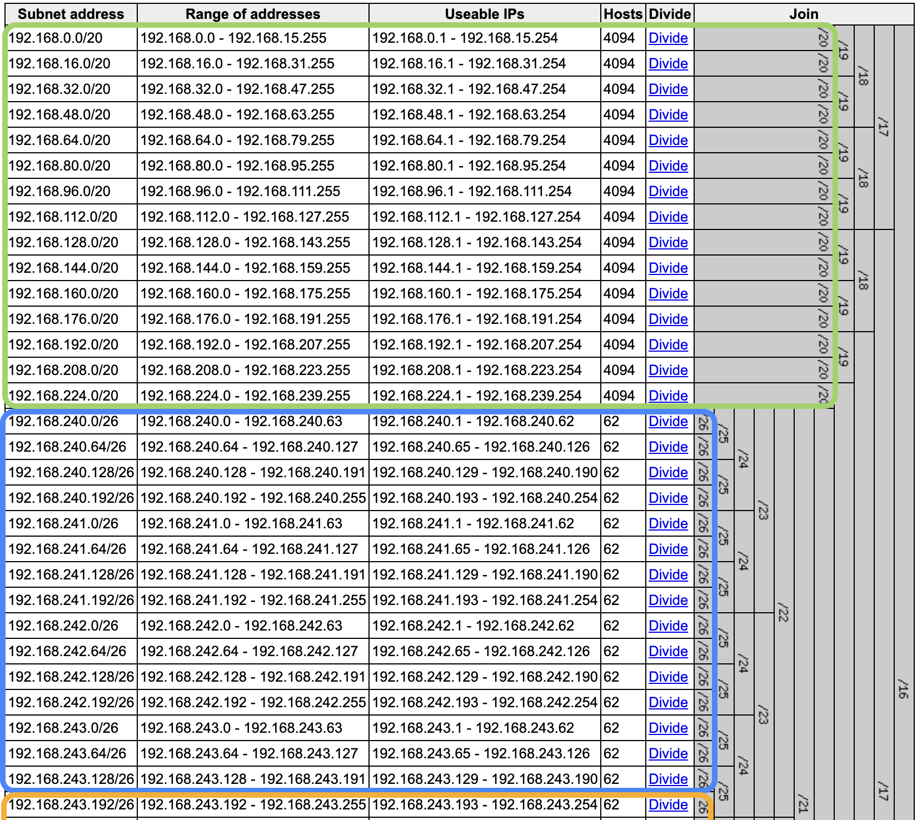
Task: Click useable IPs 192.168.32.1 - 192.168.47.254
Action: (x=485, y=89)
